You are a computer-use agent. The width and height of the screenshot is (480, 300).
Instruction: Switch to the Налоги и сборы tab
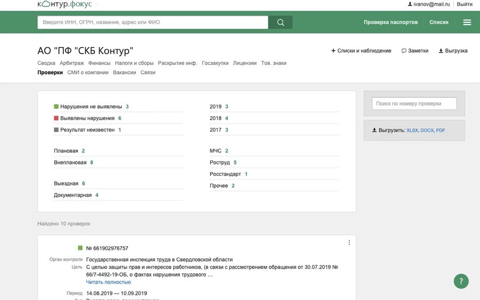[x=134, y=63]
